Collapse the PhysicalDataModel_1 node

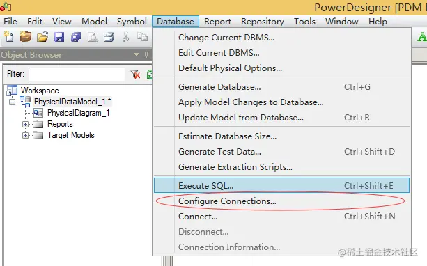(12, 102)
